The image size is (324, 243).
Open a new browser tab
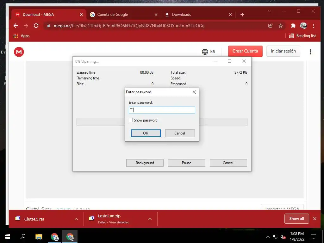point(242,15)
